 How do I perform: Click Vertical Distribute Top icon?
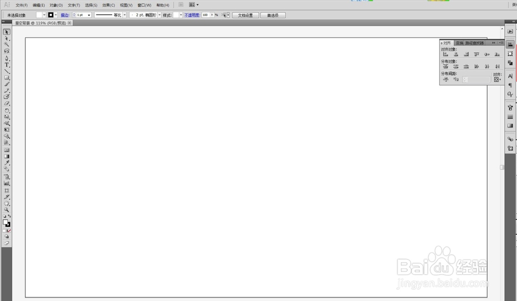pyautogui.click(x=446, y=67)
